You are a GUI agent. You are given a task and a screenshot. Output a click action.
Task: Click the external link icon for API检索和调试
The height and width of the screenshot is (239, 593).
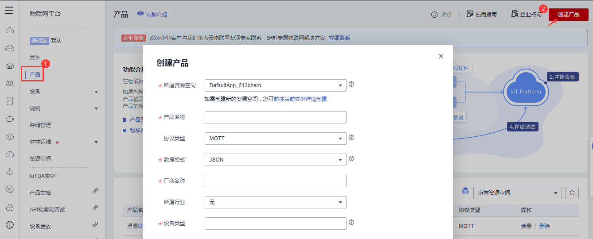(95, 208)
